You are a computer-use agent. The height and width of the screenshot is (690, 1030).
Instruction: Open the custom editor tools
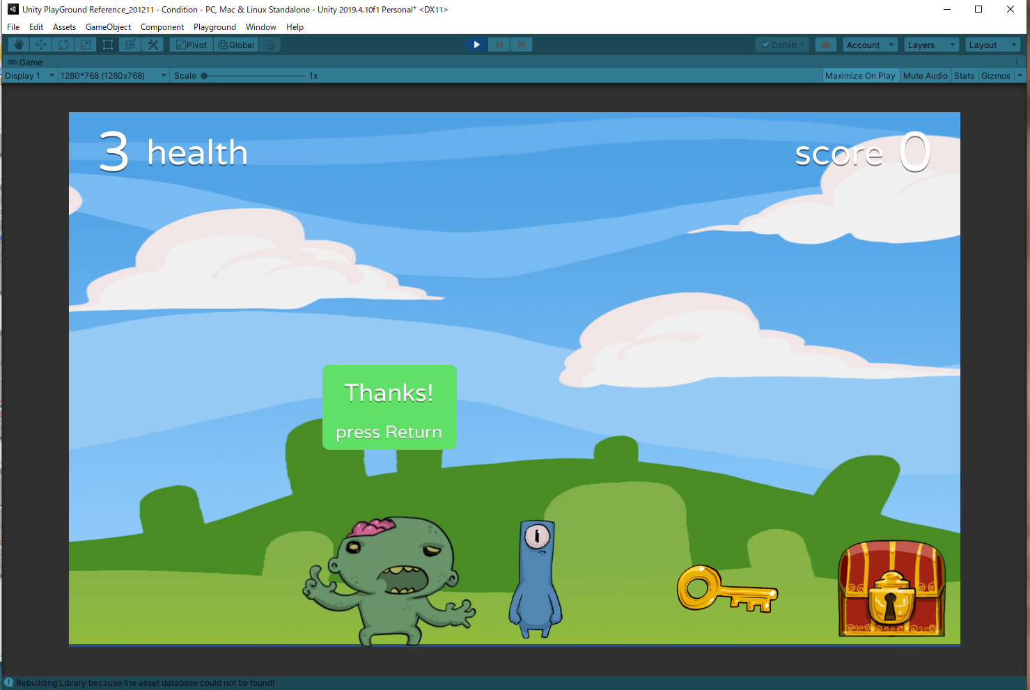153,45
